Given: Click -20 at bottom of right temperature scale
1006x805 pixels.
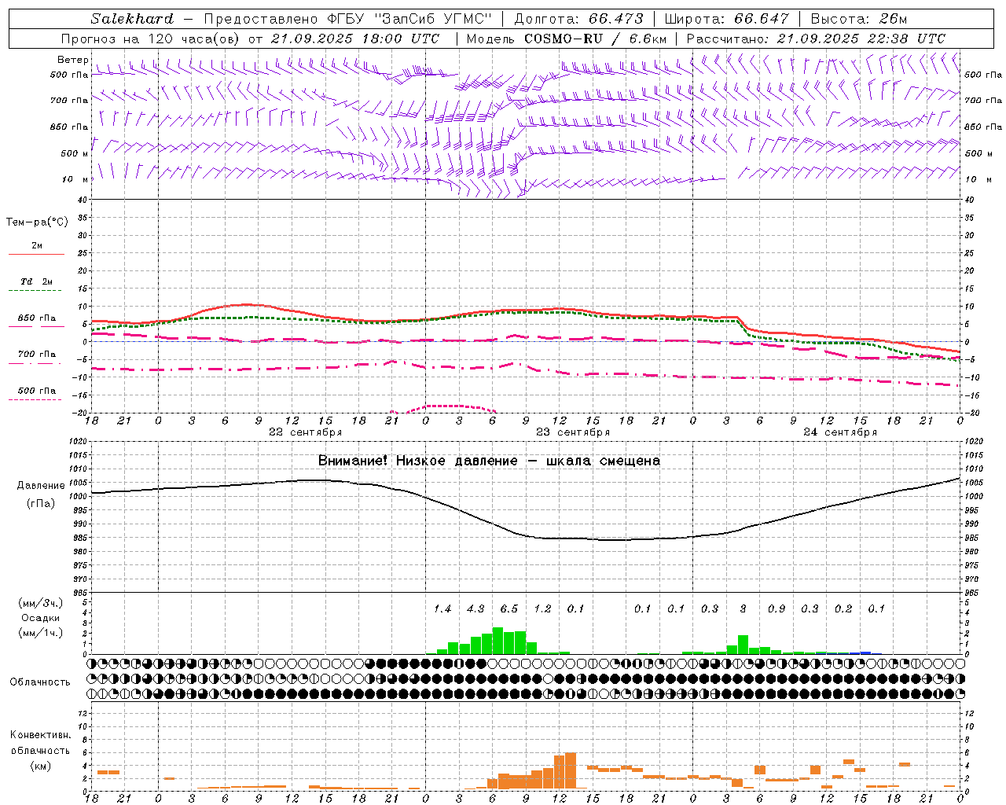Looking at the screenshot, I should click(x=971, y=413).
